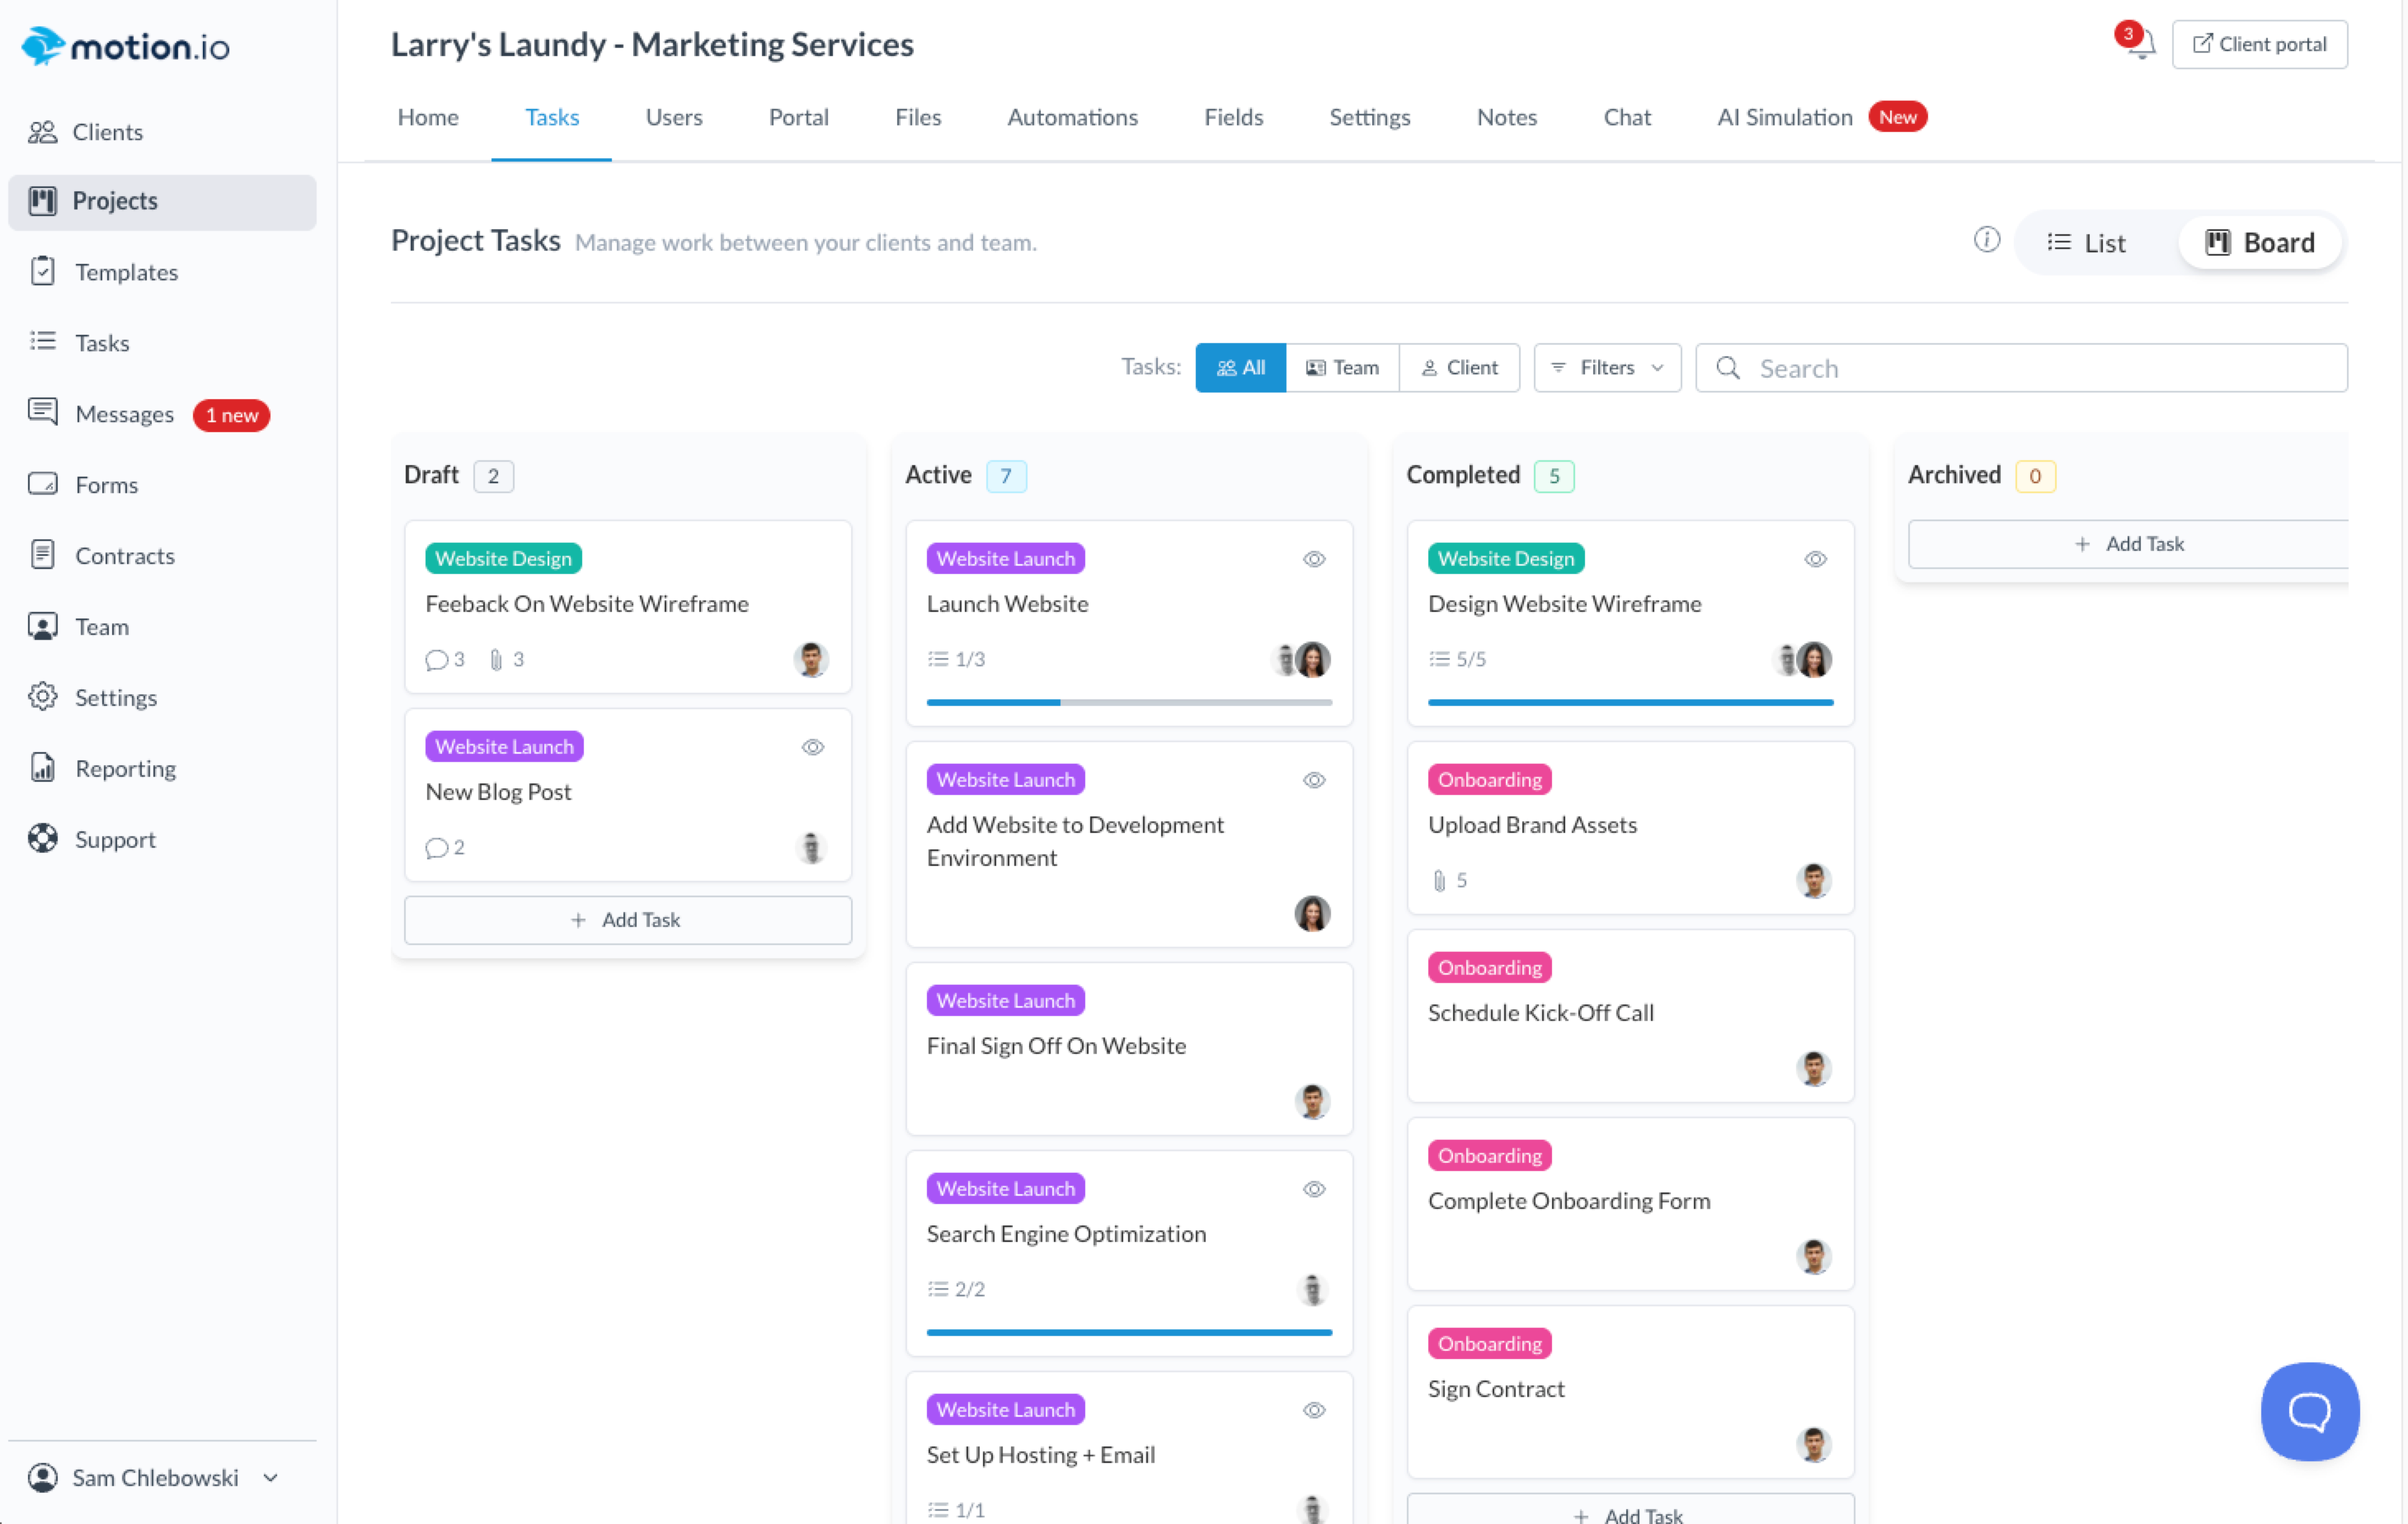Click Add Task in the Draft column
This screenshot has height=1524, width=2408.
coord(627,919)
